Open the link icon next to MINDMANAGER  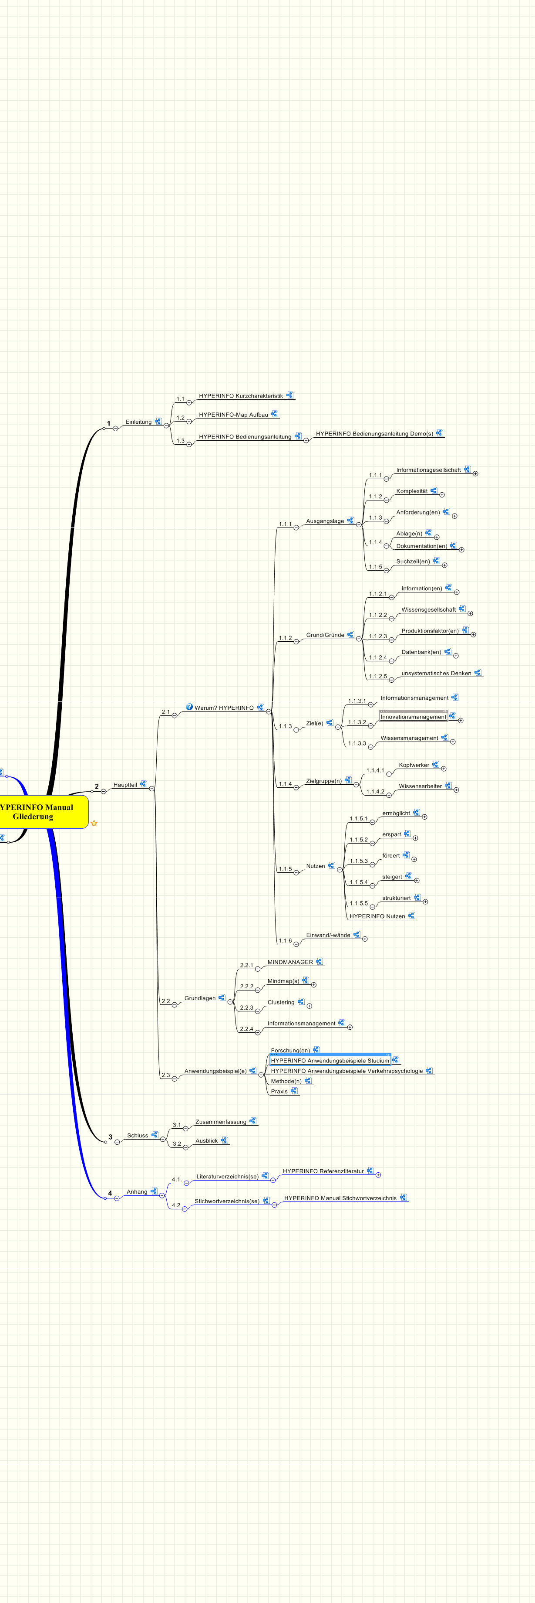319,961
